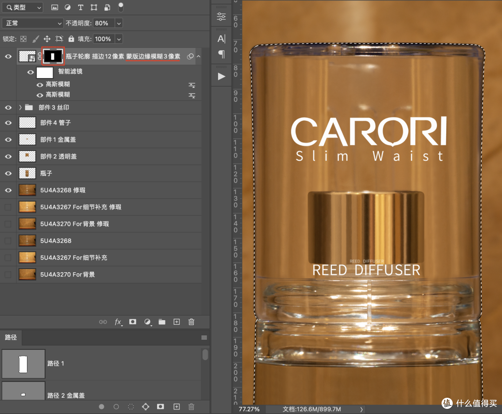The image size is (502, 414).
Task: Open status bar document info arrow
Action: [x=362, y=409]
